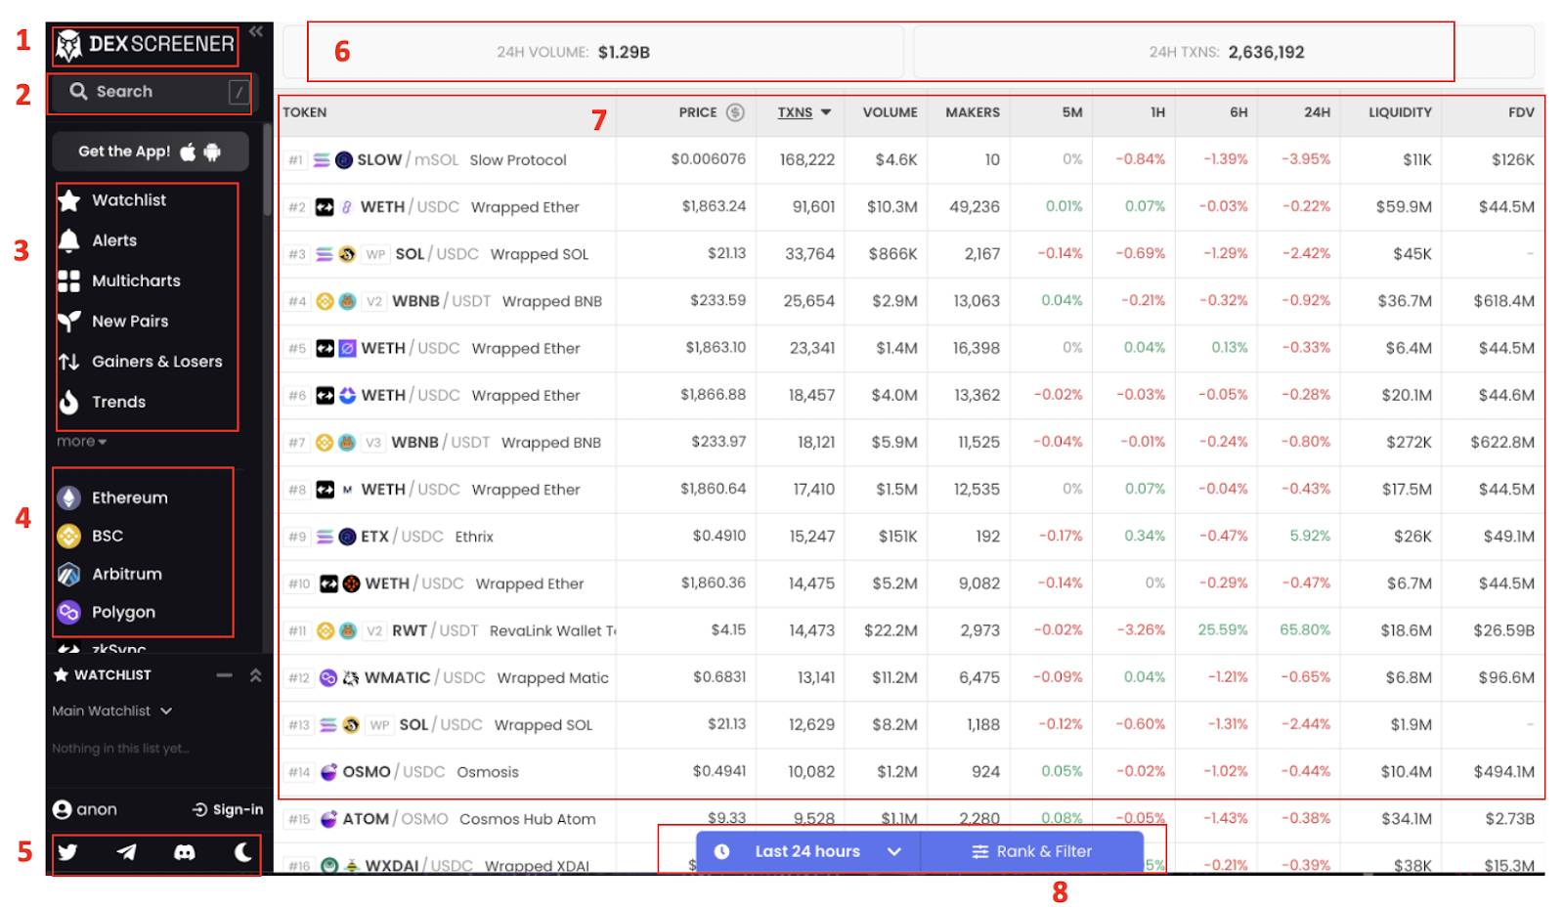Toggle price currency dollar icon in header
1564x907 pixels.
coord(736,112)
